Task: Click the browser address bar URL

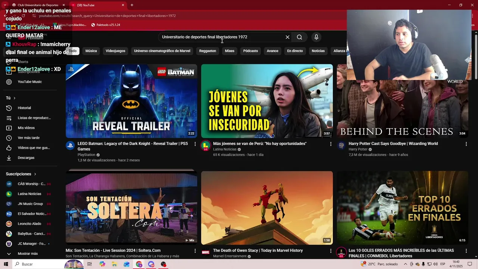Action: coord(108,16)
